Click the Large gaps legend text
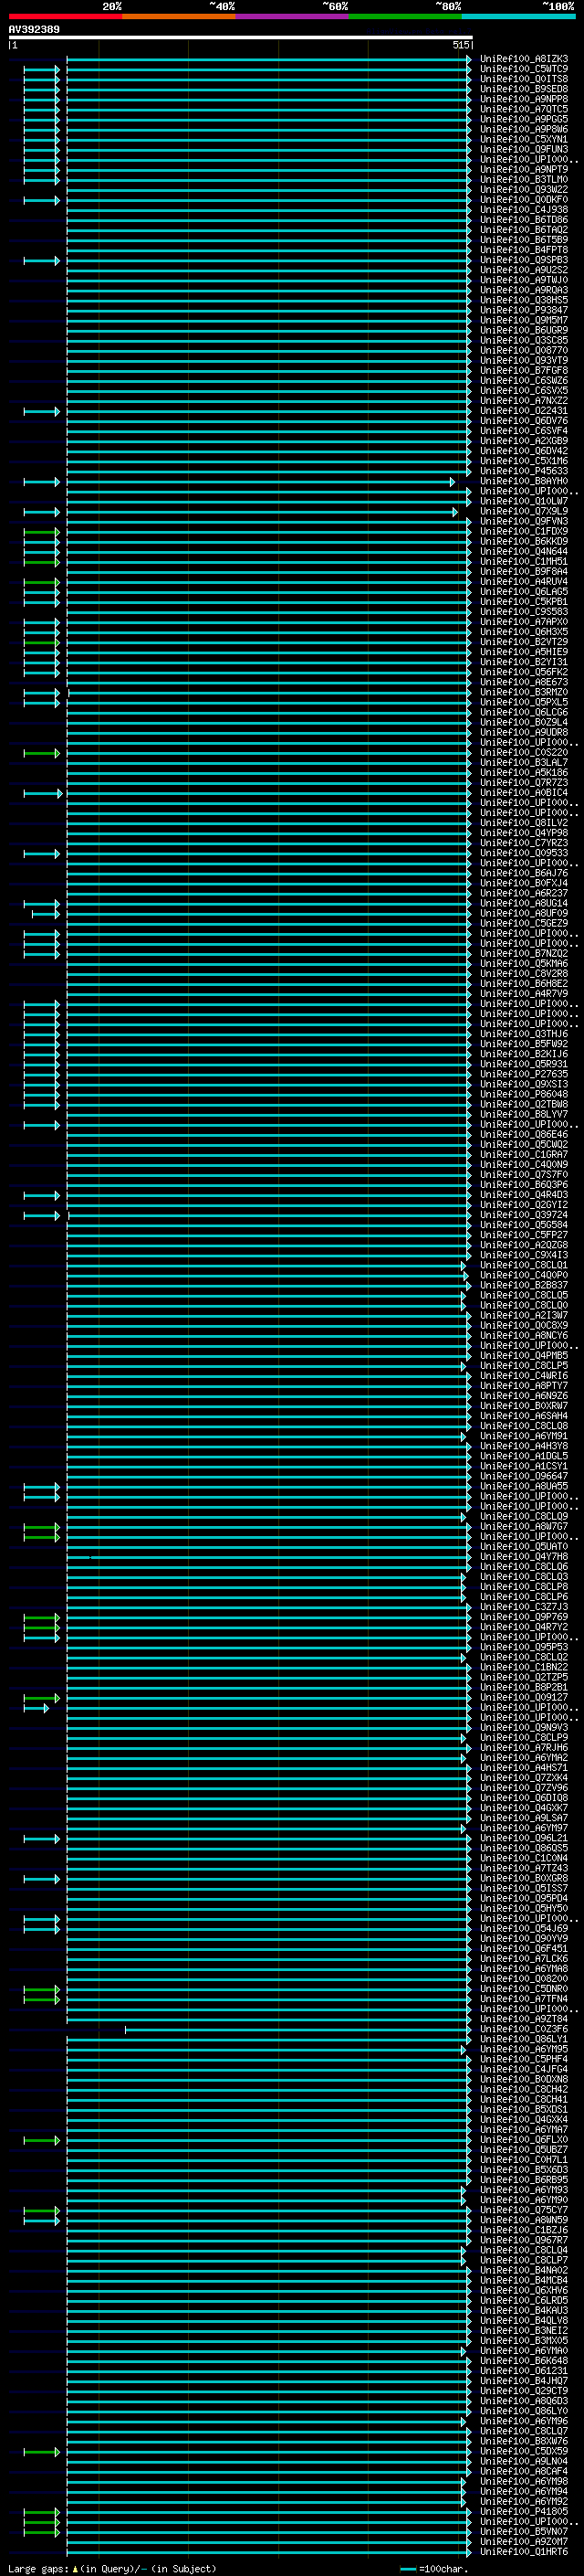The width and height of the screenshot is (584, 2576). click(x=39, y=2568)
